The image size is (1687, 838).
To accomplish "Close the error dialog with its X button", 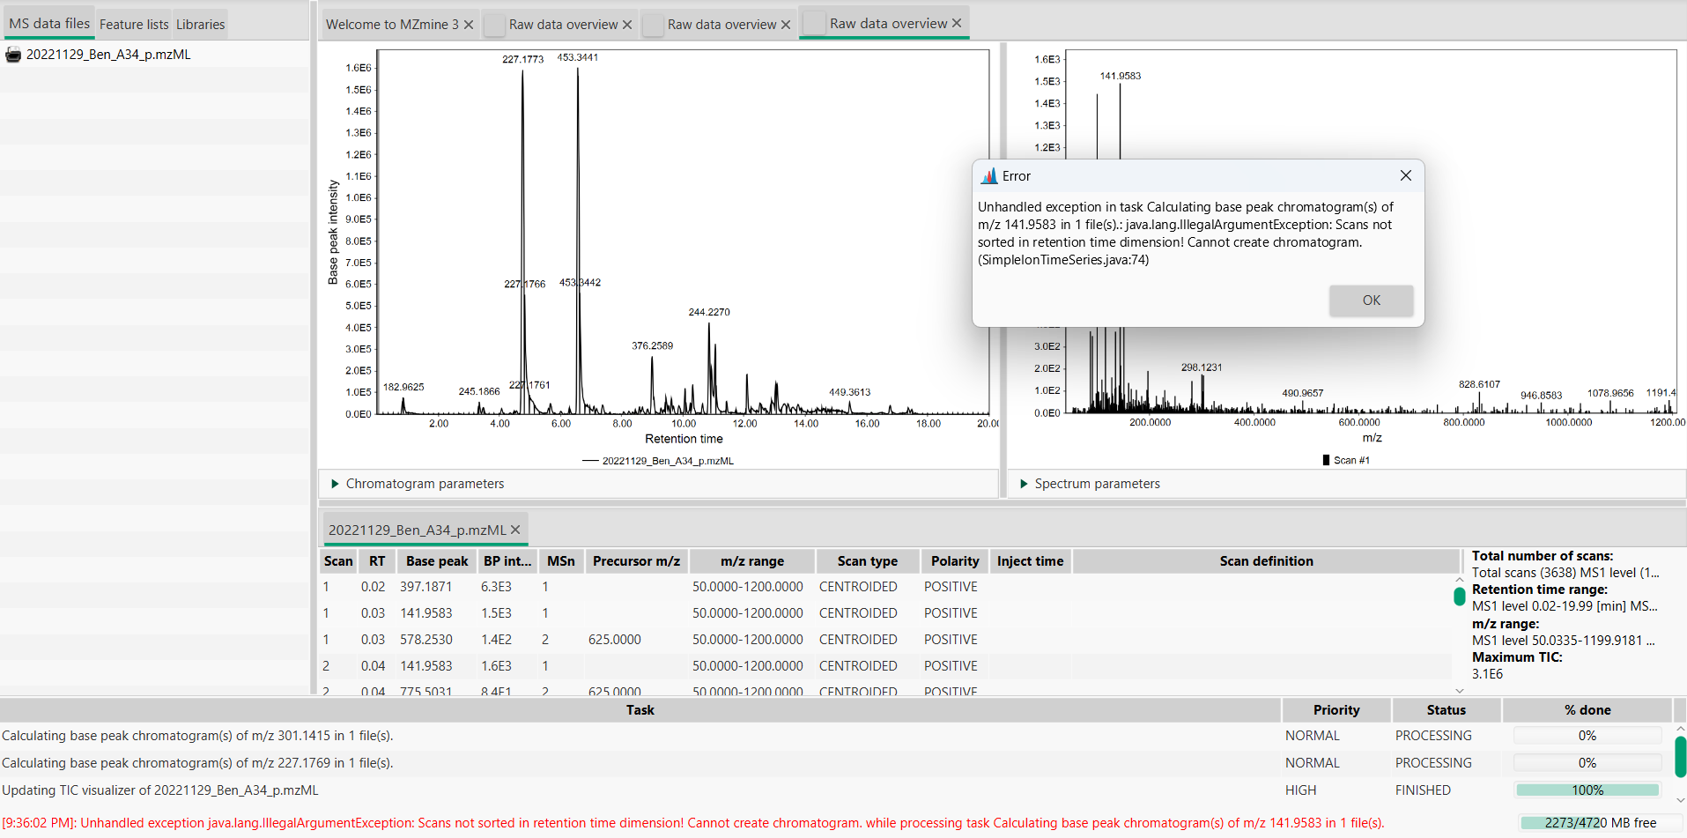I will point(1405,175).
